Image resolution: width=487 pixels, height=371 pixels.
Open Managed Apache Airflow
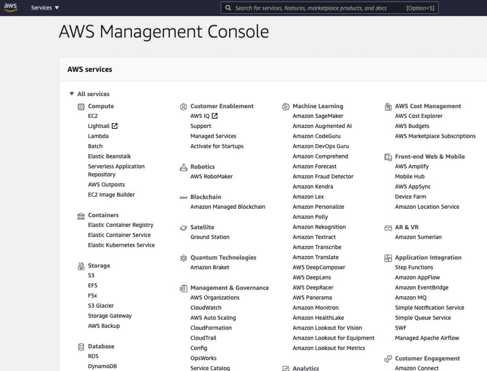[x=427, y=338]
